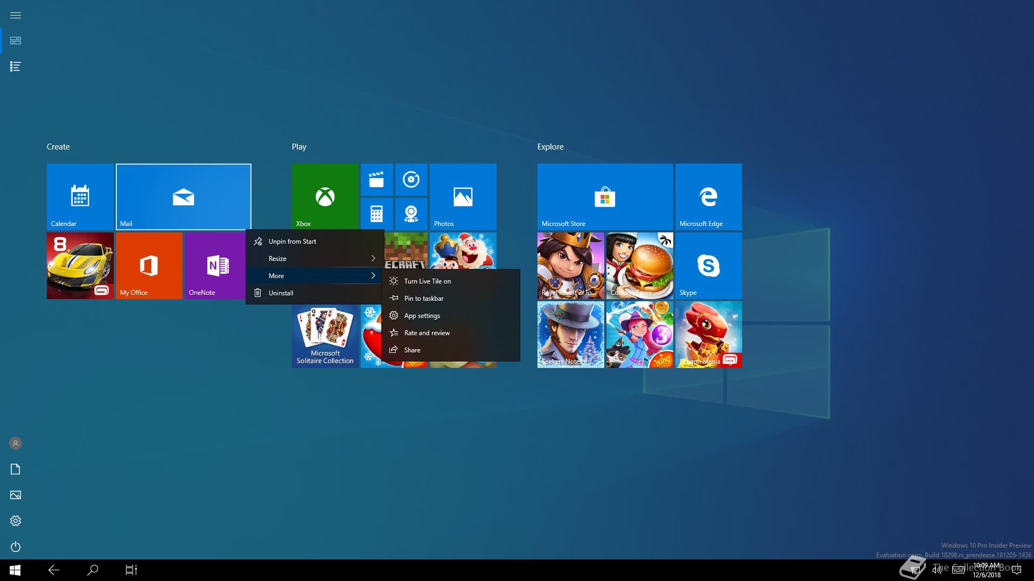Open the OneNote tile

(x=215, y=266)
